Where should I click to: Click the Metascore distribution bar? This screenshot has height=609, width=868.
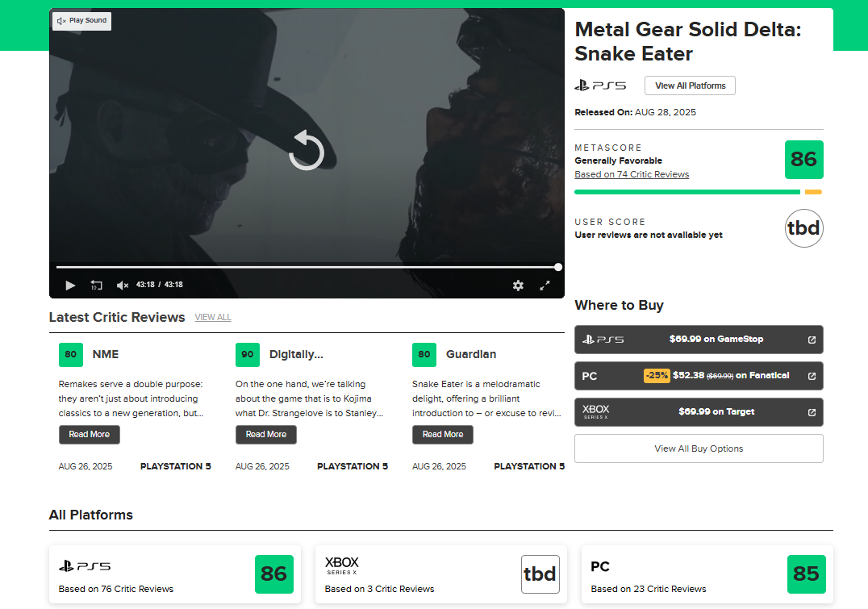tap(698, 192)
